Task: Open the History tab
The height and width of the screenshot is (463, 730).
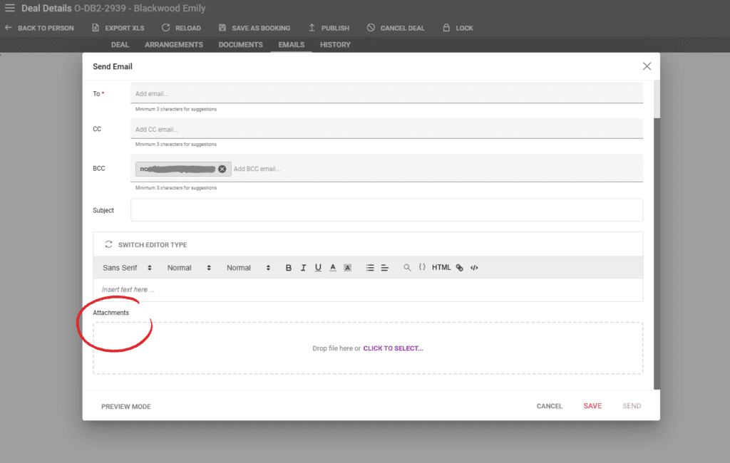Action: point(335,44)
